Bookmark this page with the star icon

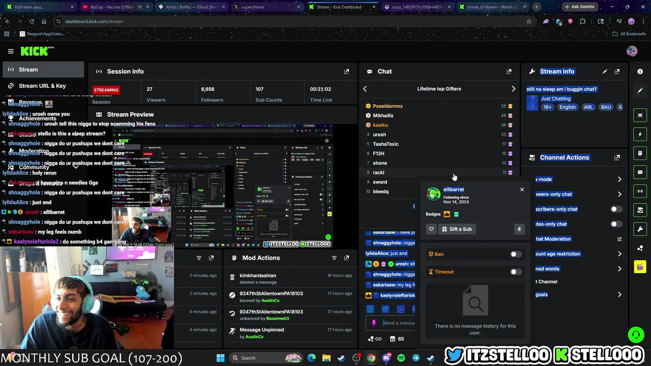[x=529, y=21]
